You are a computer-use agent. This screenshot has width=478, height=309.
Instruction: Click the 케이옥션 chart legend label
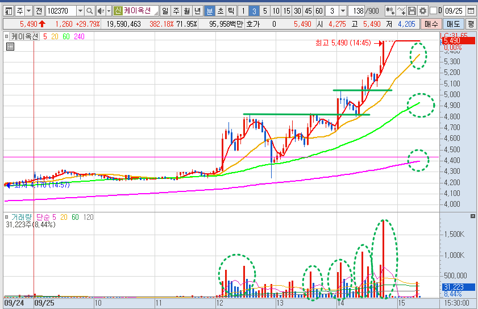[x=24, y=36]
